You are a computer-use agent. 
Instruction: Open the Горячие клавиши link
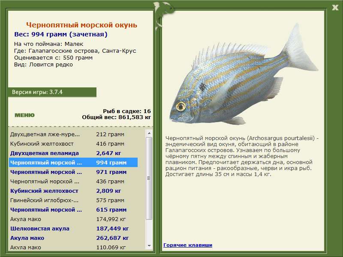[x=188, y=245]
